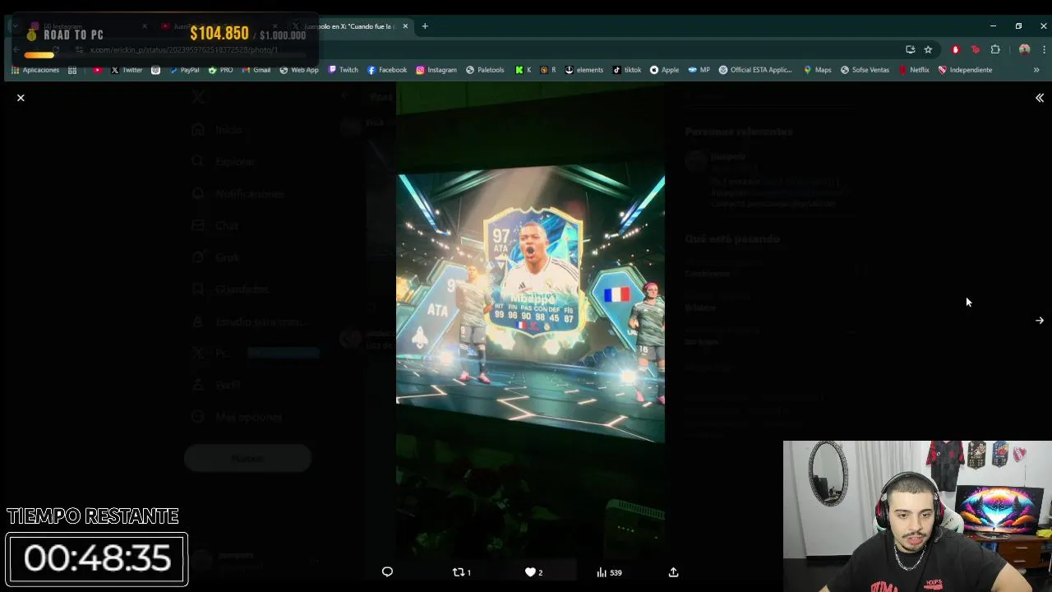The height and width of the screenshot is (592, 1052).
Task: Open the Gmail bookmark
Action: tap(256, 70)
